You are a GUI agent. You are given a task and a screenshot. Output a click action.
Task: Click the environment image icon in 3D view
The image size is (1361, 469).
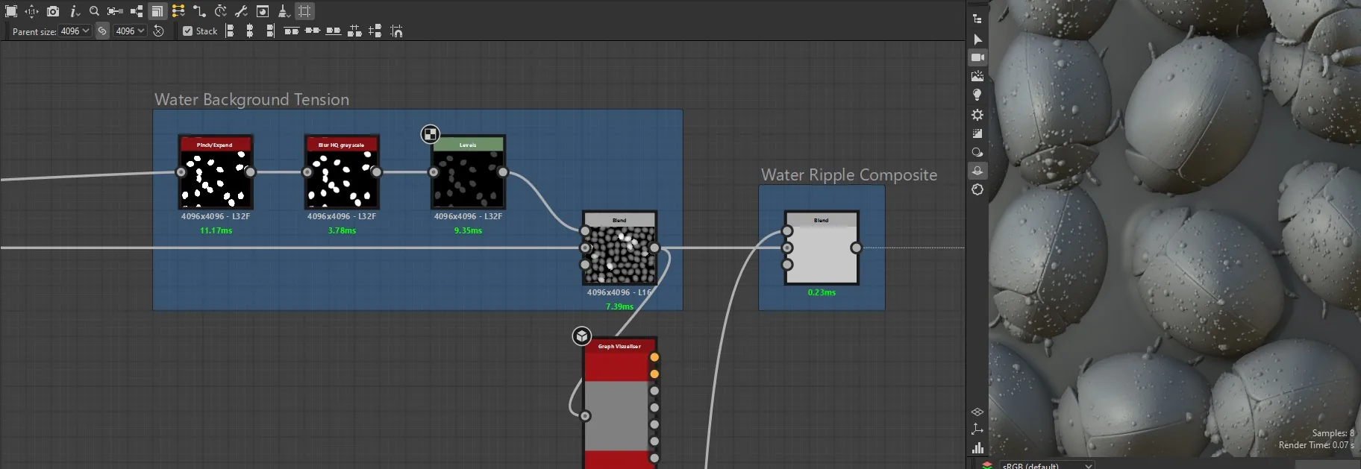click(977, 76)
